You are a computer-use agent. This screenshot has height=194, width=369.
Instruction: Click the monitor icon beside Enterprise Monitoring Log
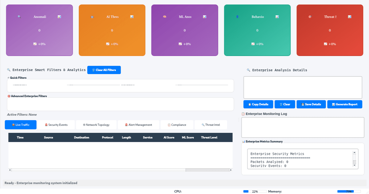coord(243,114)
